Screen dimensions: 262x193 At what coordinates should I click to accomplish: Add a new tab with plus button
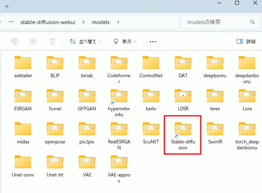tap(7, 7)
